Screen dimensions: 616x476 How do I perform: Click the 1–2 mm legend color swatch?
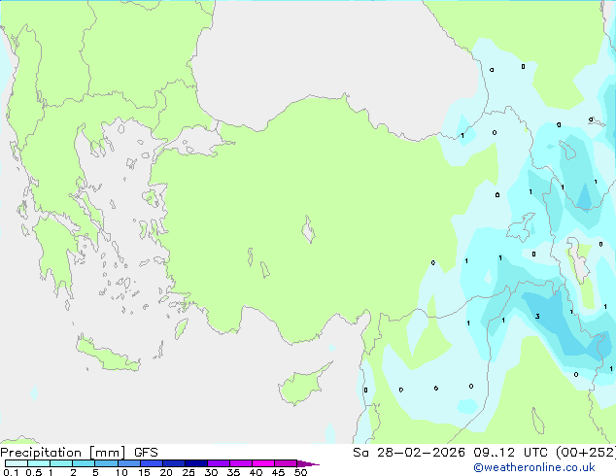61,463
